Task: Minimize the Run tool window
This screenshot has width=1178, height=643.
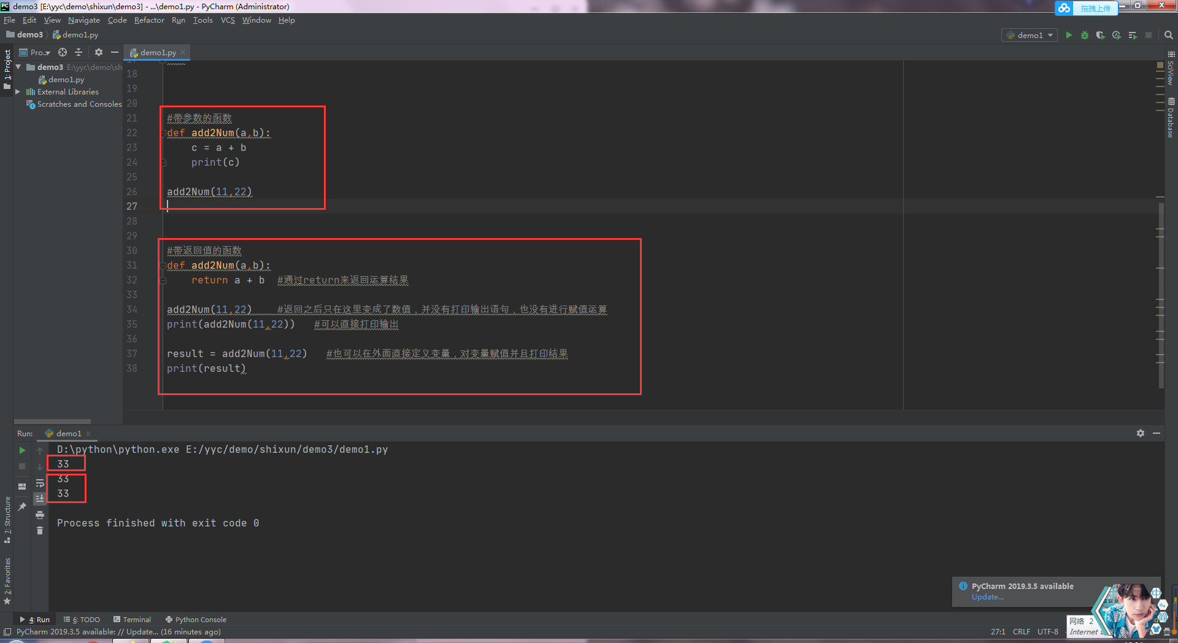Action: point(1157,433)
